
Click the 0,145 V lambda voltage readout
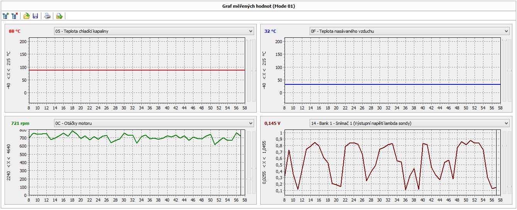(x=272, y=123)
